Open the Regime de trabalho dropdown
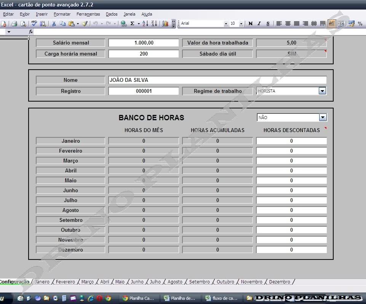This screenshot has height=304, width=366. click(x=322, y=91)
